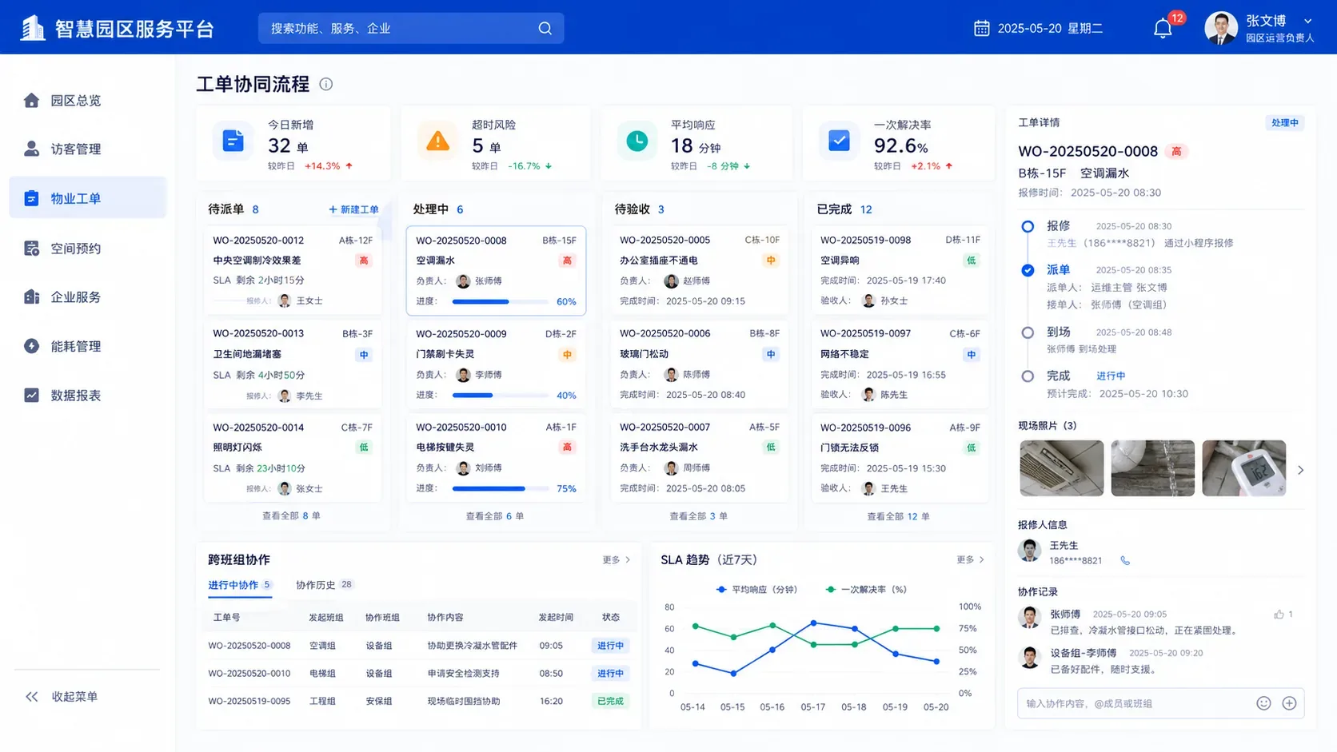Click the 数据报表 chart icon

click(31, 395)
